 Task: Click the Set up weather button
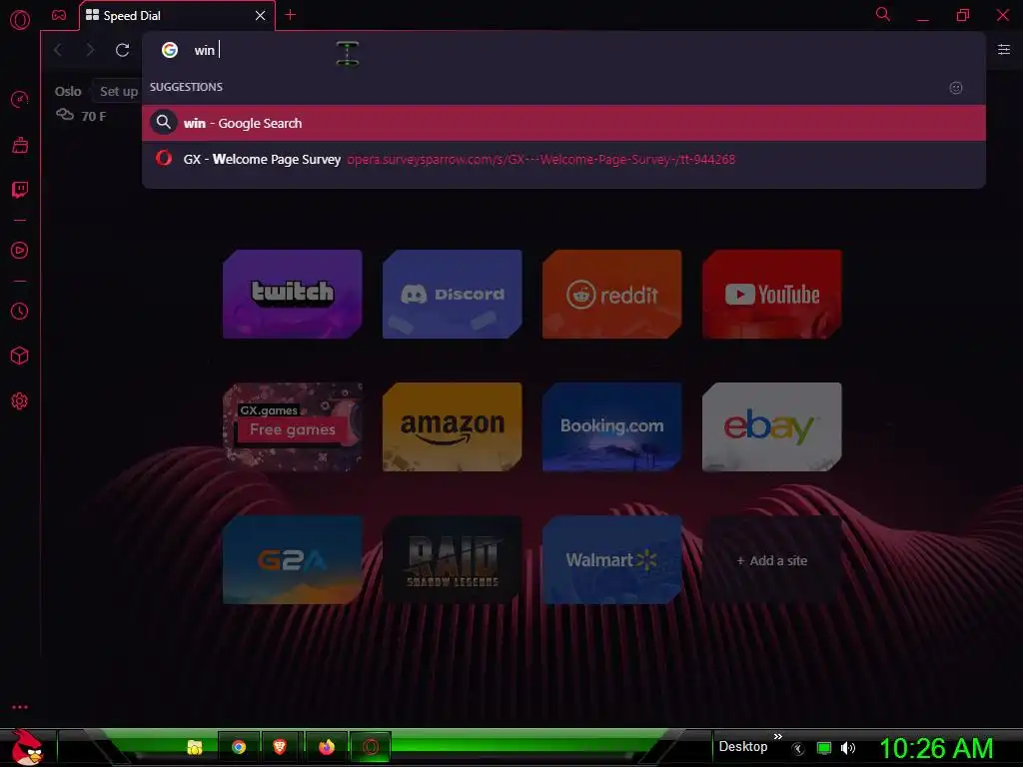tap(118, 91)
